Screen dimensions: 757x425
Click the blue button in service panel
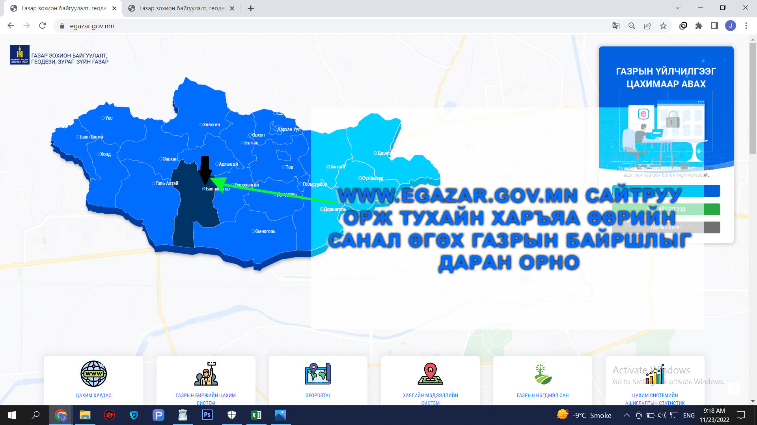pyautogui.click(x=666, y=191)
